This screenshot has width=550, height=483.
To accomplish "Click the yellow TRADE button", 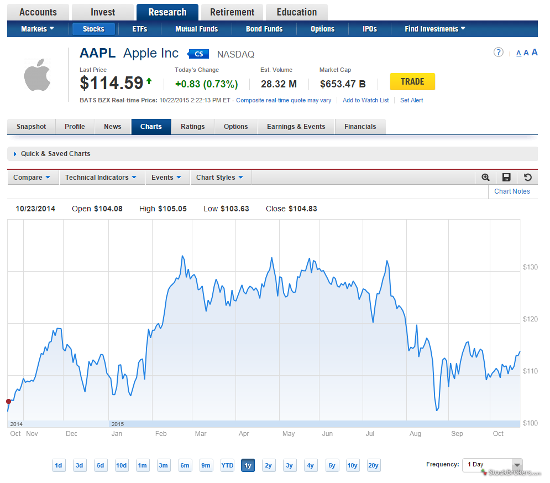I will pyautogui.click(x=412, y=81).
